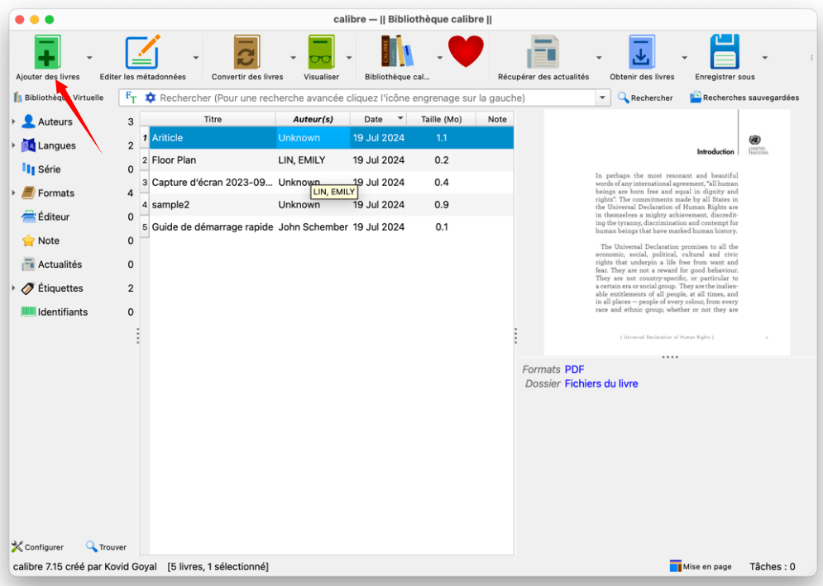The image size is (823, 586).
Task: Click the Identifiants barcode icon
Action: click(x=28, y=312)
